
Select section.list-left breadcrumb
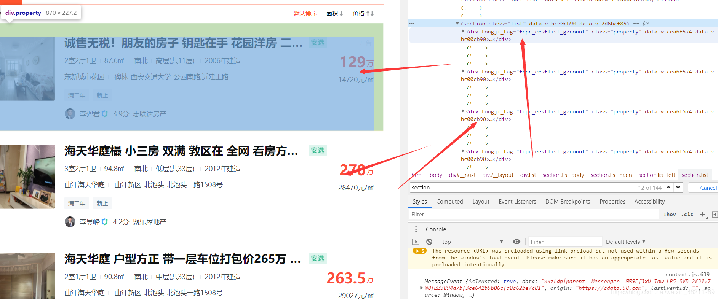[x=657, y=175]
